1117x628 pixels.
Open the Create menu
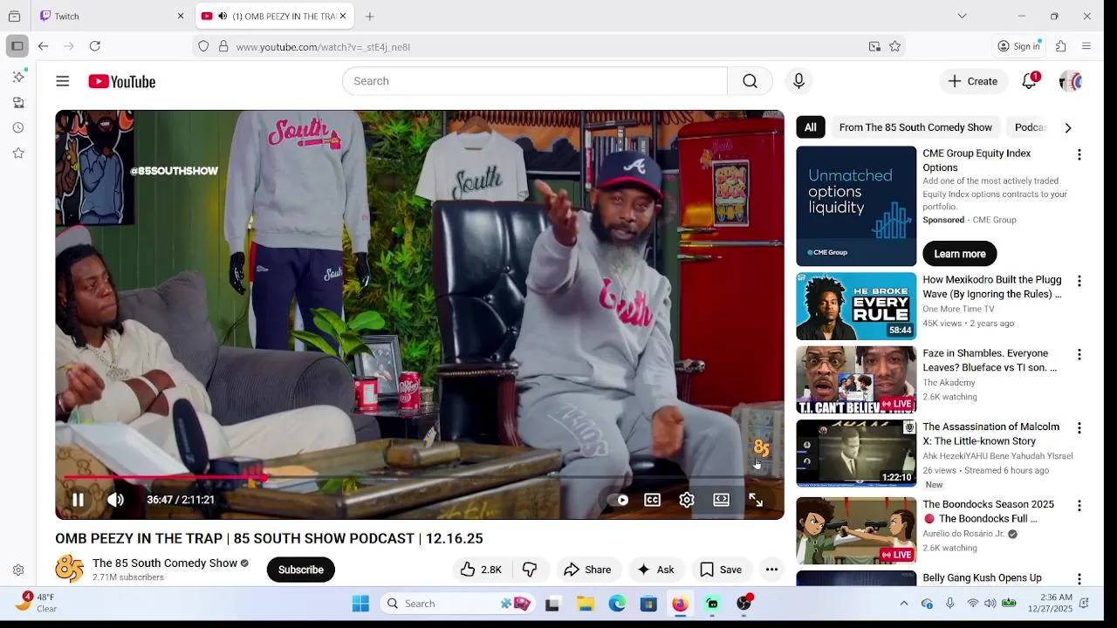tap(973, 81)
